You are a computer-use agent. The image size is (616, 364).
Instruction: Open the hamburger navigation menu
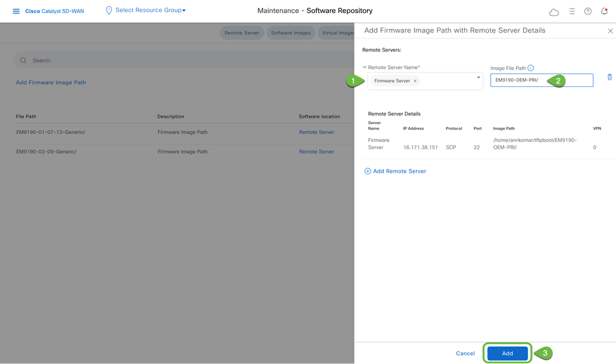pyautogui.click(x=16, y=11)
